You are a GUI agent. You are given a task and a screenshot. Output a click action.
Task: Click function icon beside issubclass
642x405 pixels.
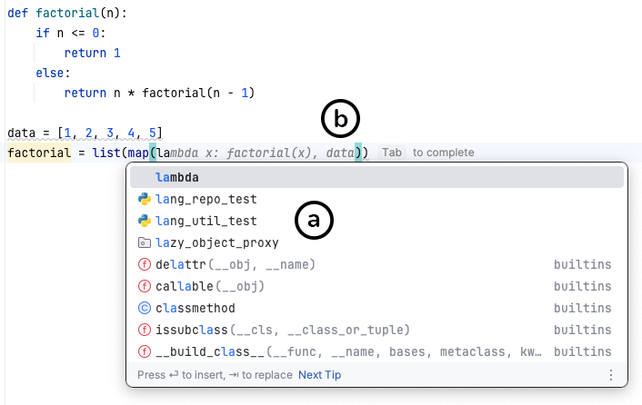(x=144, y=330)
